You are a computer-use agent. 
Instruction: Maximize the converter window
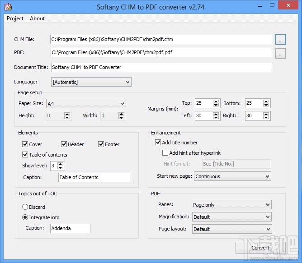pyautogui.click(x=272, y=5)
